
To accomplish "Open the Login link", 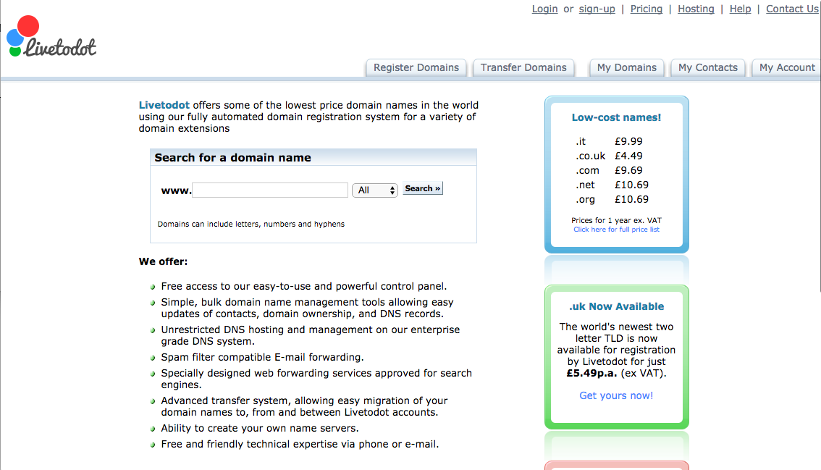I will point(544,9).
